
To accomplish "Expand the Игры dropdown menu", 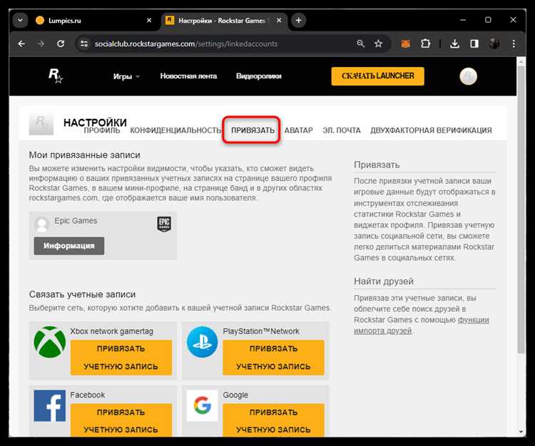I will pos(126,76).
